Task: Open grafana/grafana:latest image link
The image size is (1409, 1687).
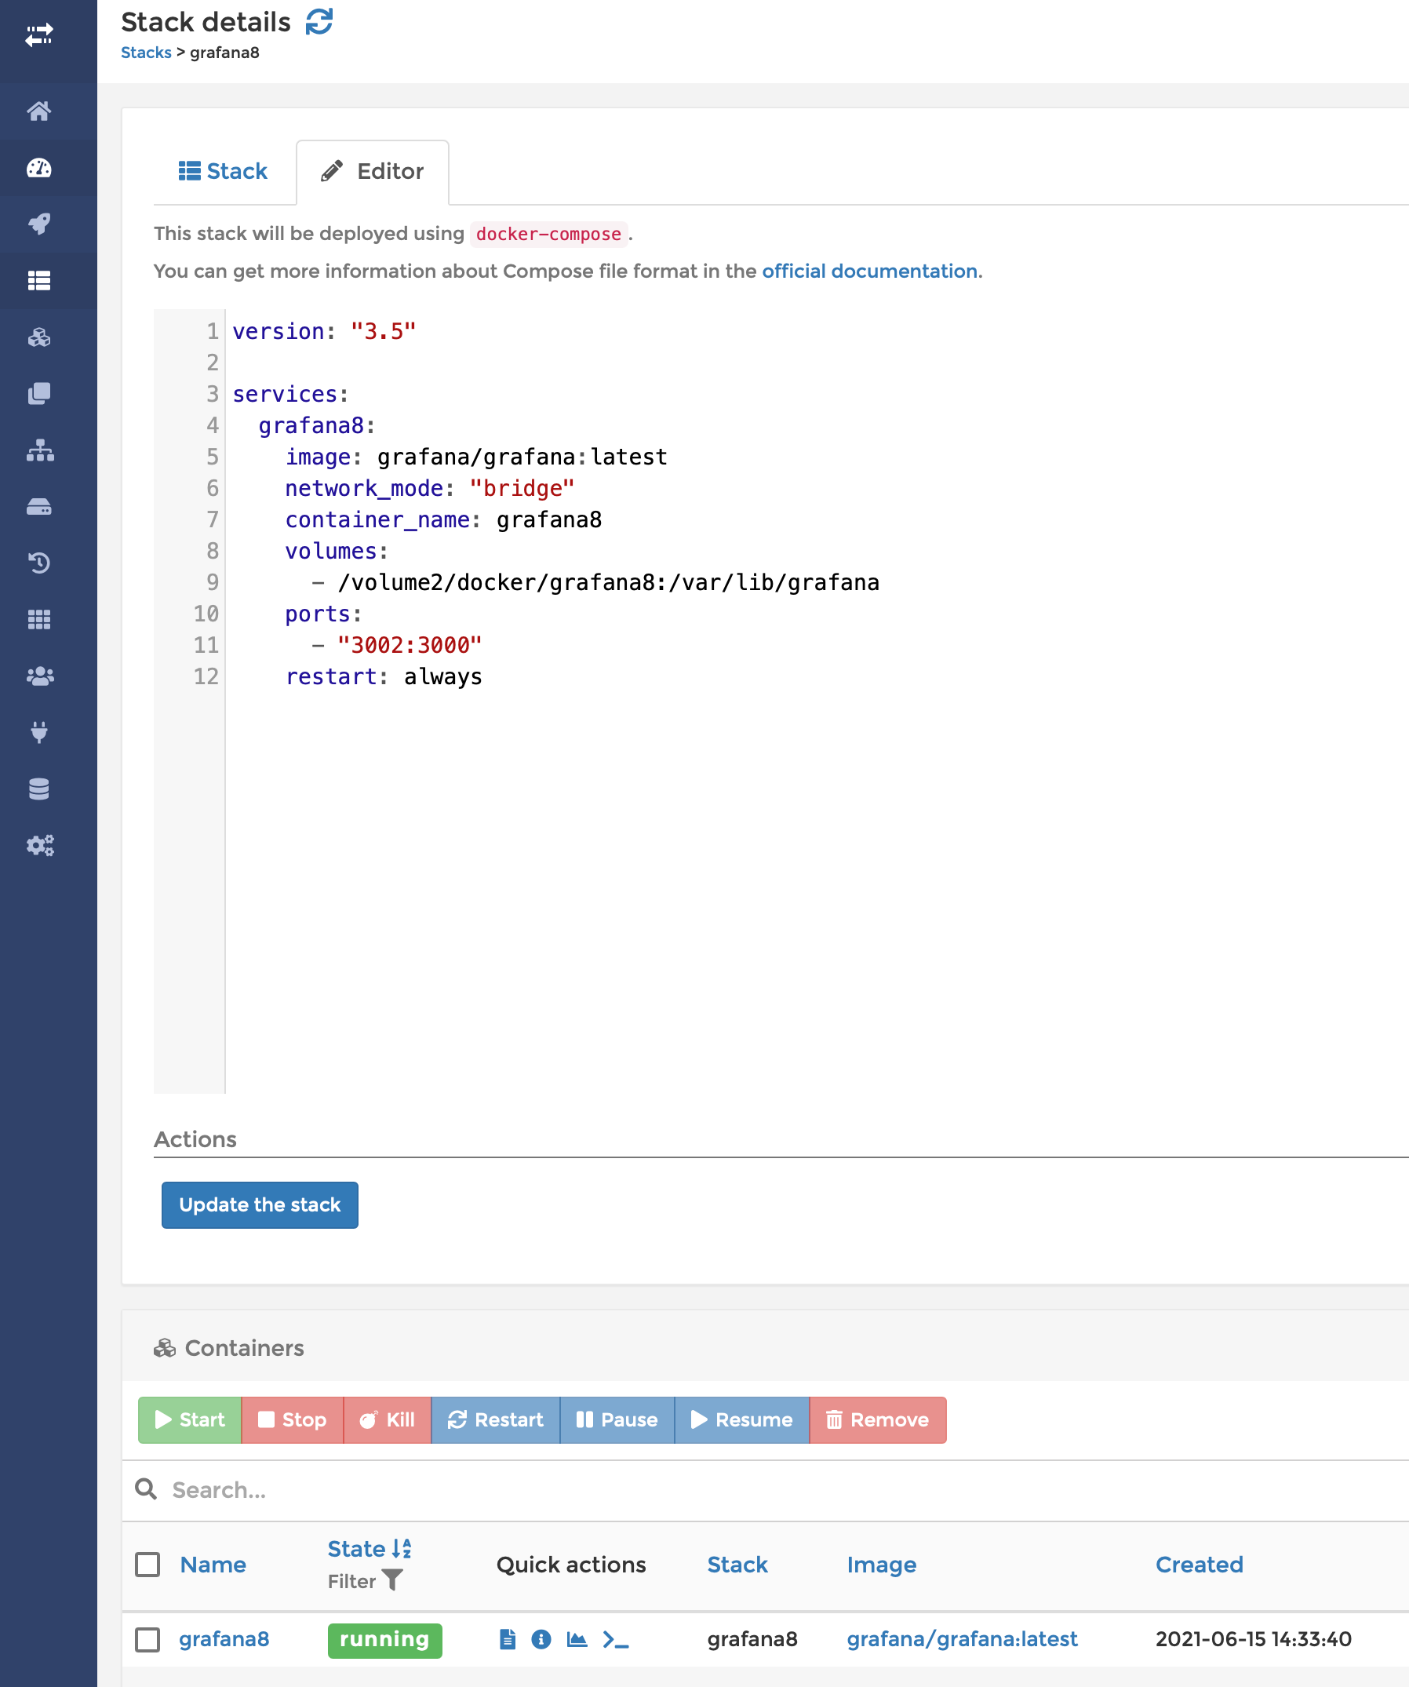Action: click(x=963, y=1639)
